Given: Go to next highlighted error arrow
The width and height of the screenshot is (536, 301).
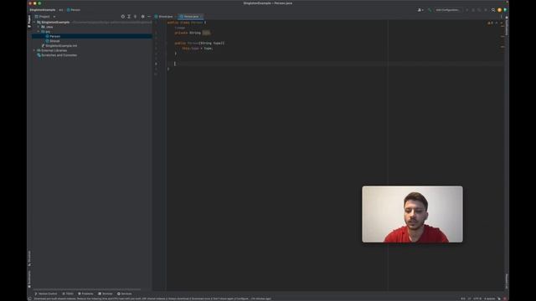Looking at the screenshot, I should tap(502, 23).
